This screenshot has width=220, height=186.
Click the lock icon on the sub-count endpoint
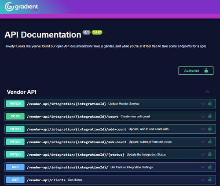(x=210, y=142)
